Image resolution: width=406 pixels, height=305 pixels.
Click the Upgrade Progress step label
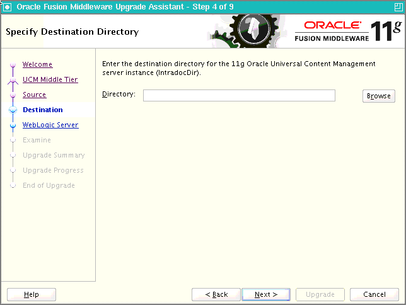tap(53, 170)
